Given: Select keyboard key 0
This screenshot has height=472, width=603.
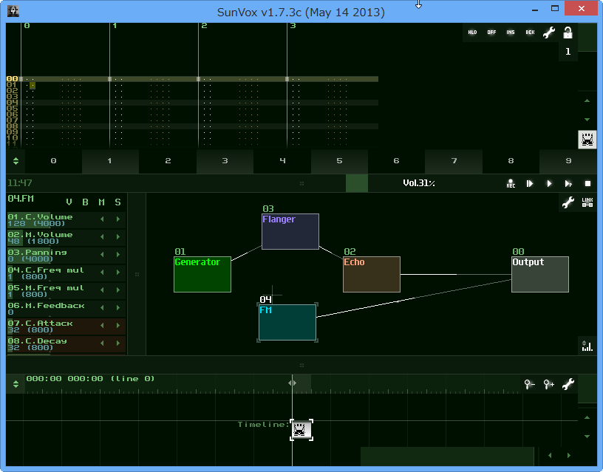Looking at the screenshot, I should 53,161.
